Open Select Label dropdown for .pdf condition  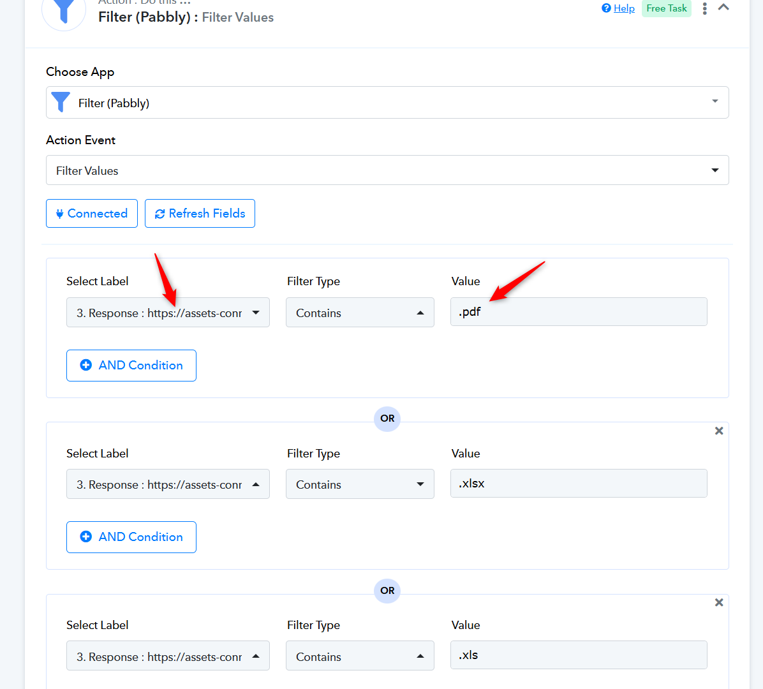pos(168,313)
